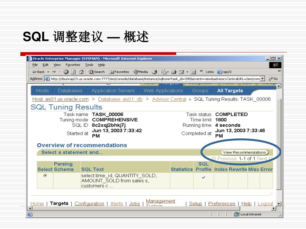Viewport: 306px width, 229px height.
Task: Click the status bar page icon
Action: pos(30,214)
